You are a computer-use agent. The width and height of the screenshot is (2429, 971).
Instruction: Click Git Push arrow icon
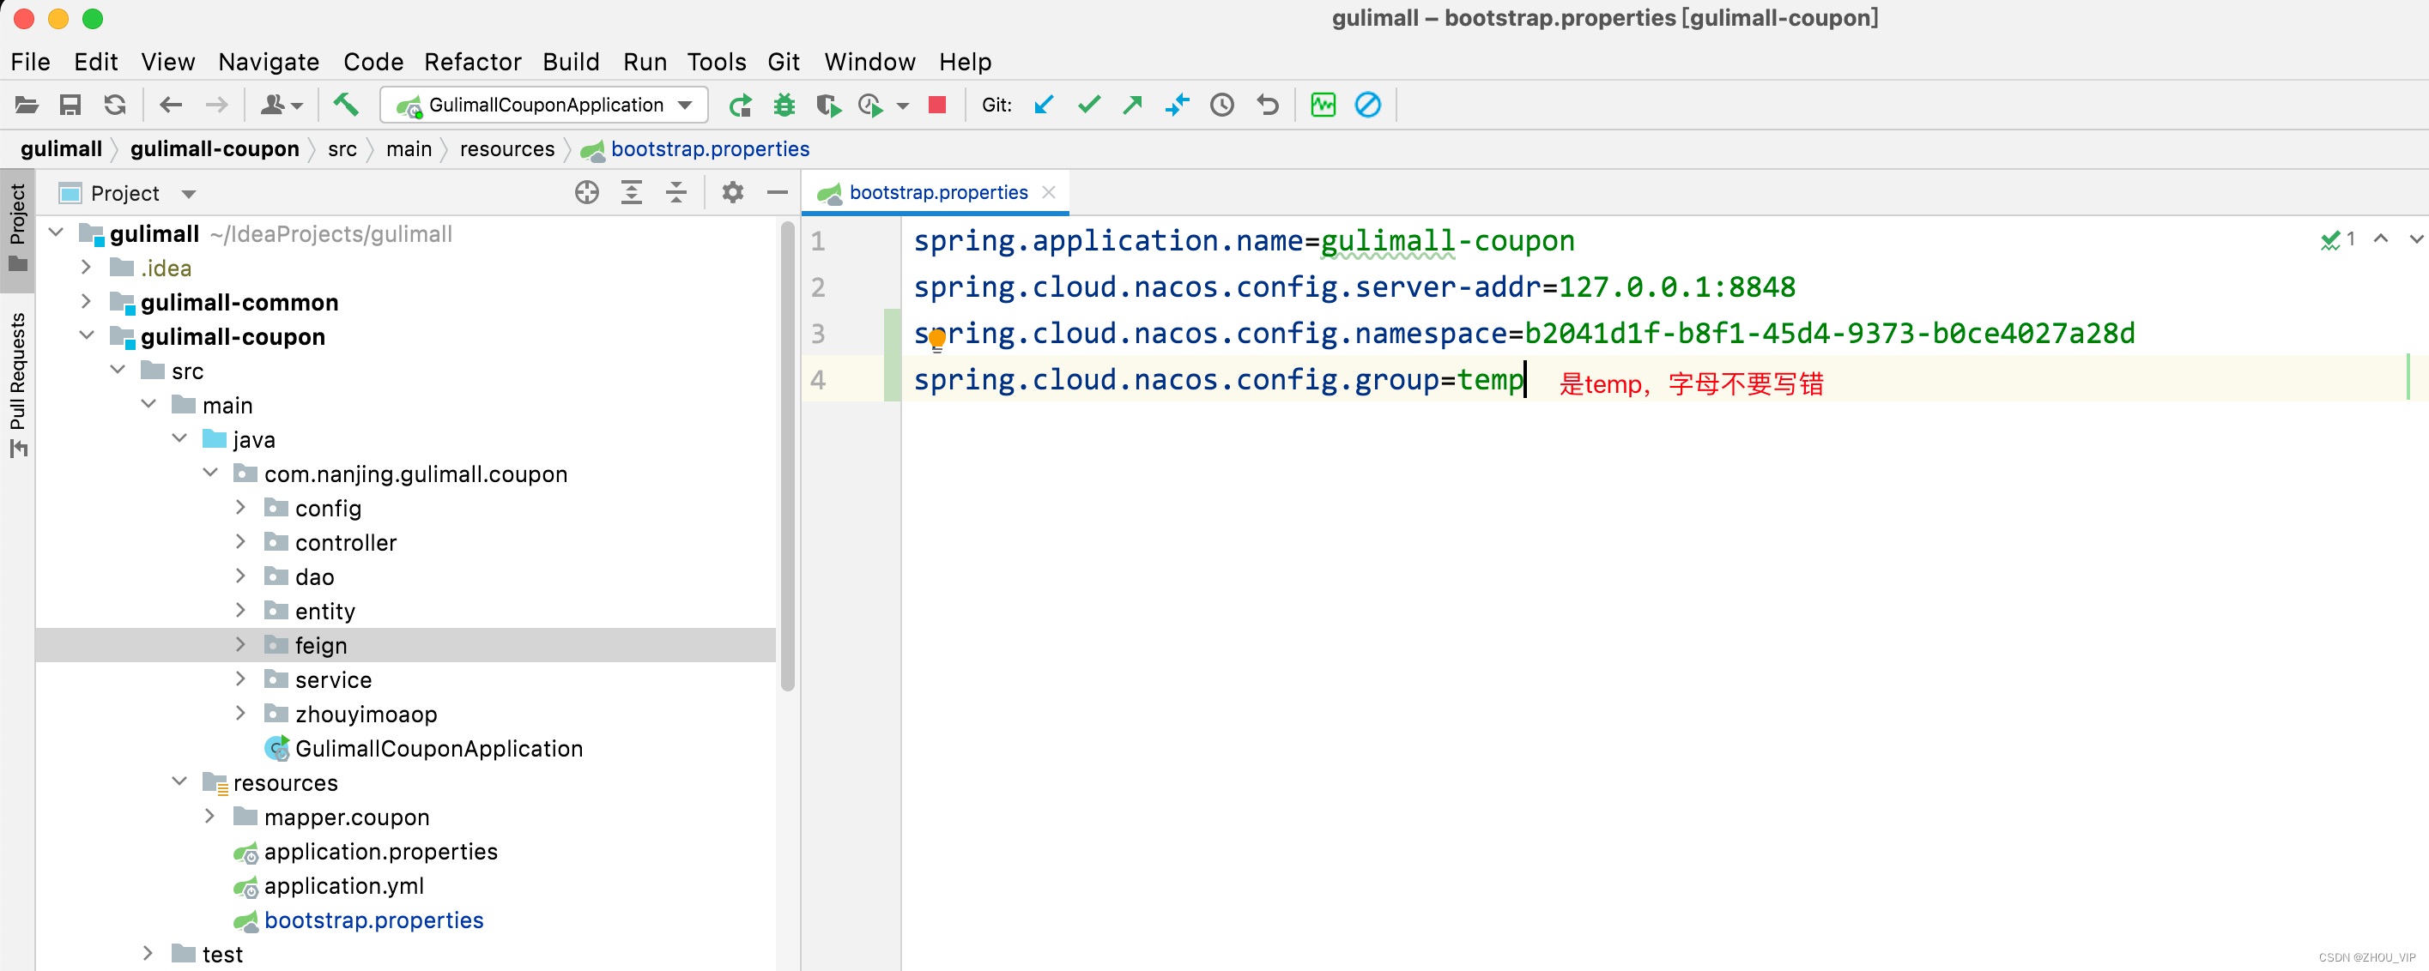click(1132, 105)
